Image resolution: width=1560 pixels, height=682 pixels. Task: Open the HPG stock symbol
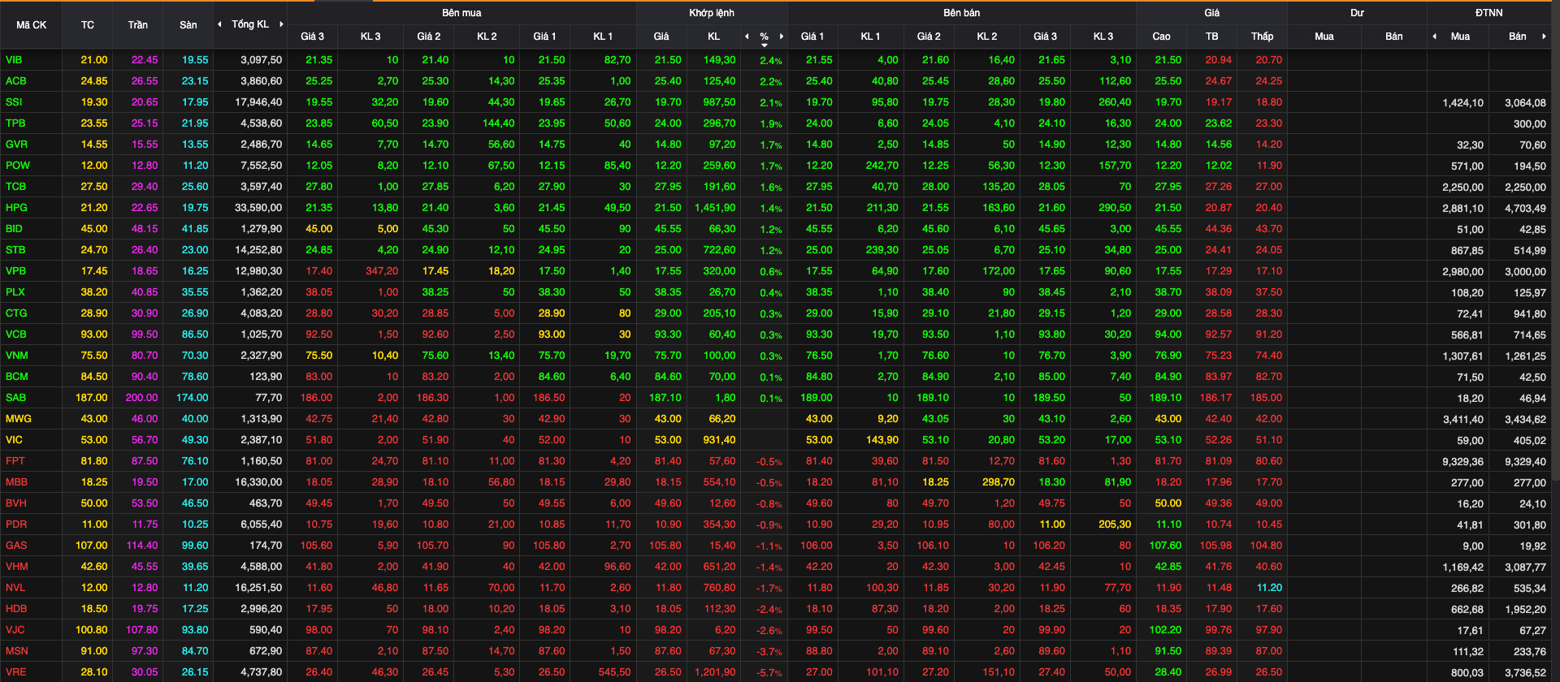point(16,208)
